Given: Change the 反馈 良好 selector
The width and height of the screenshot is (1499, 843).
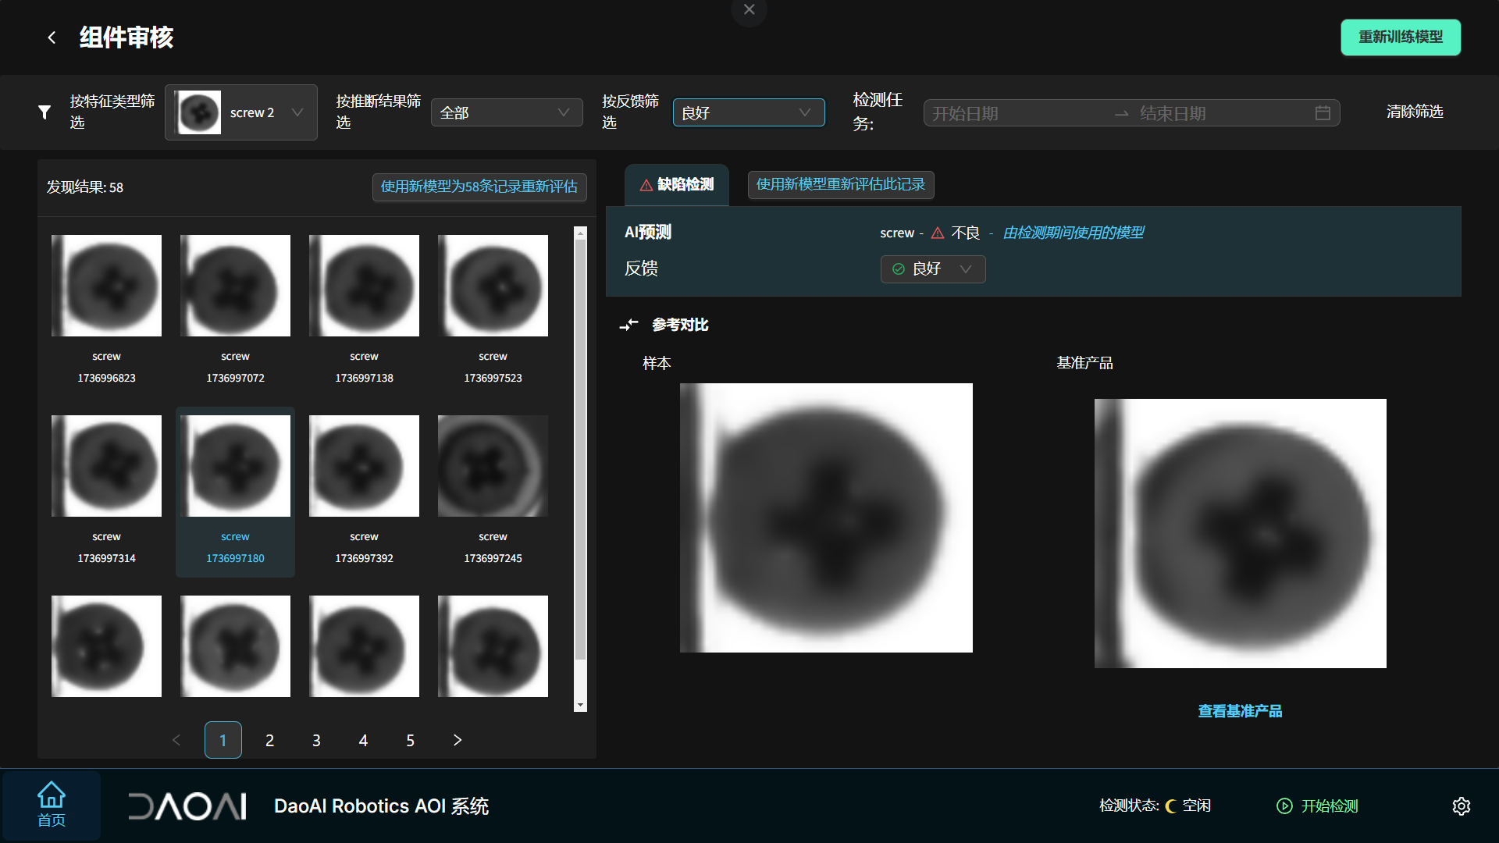Looking at the screenshot, I should click(x=932, y=269).
